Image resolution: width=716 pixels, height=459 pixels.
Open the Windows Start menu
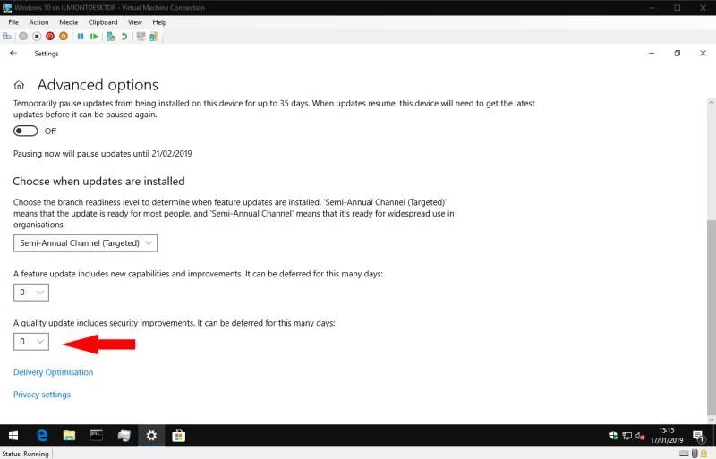tap(13, 436)
